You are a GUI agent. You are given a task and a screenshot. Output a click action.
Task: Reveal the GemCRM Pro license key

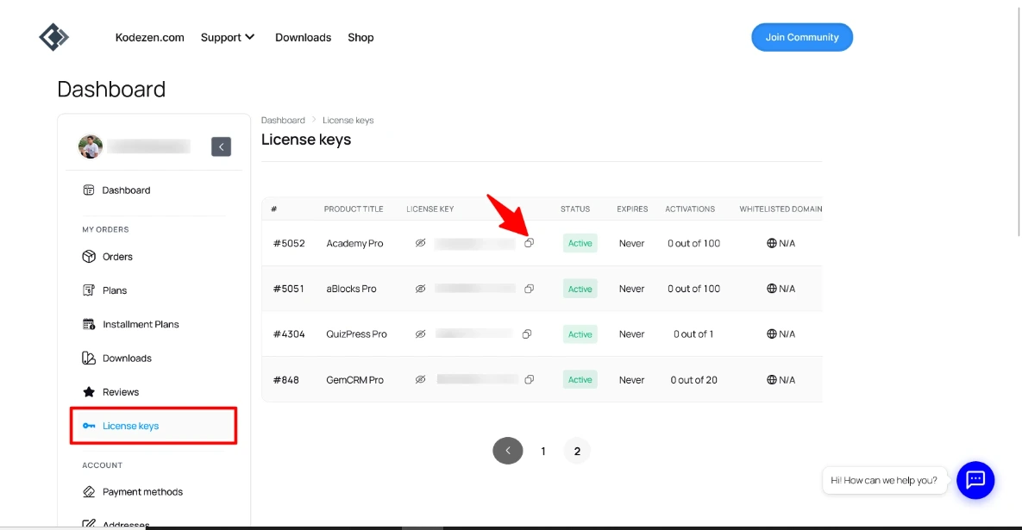coord(420,379)
